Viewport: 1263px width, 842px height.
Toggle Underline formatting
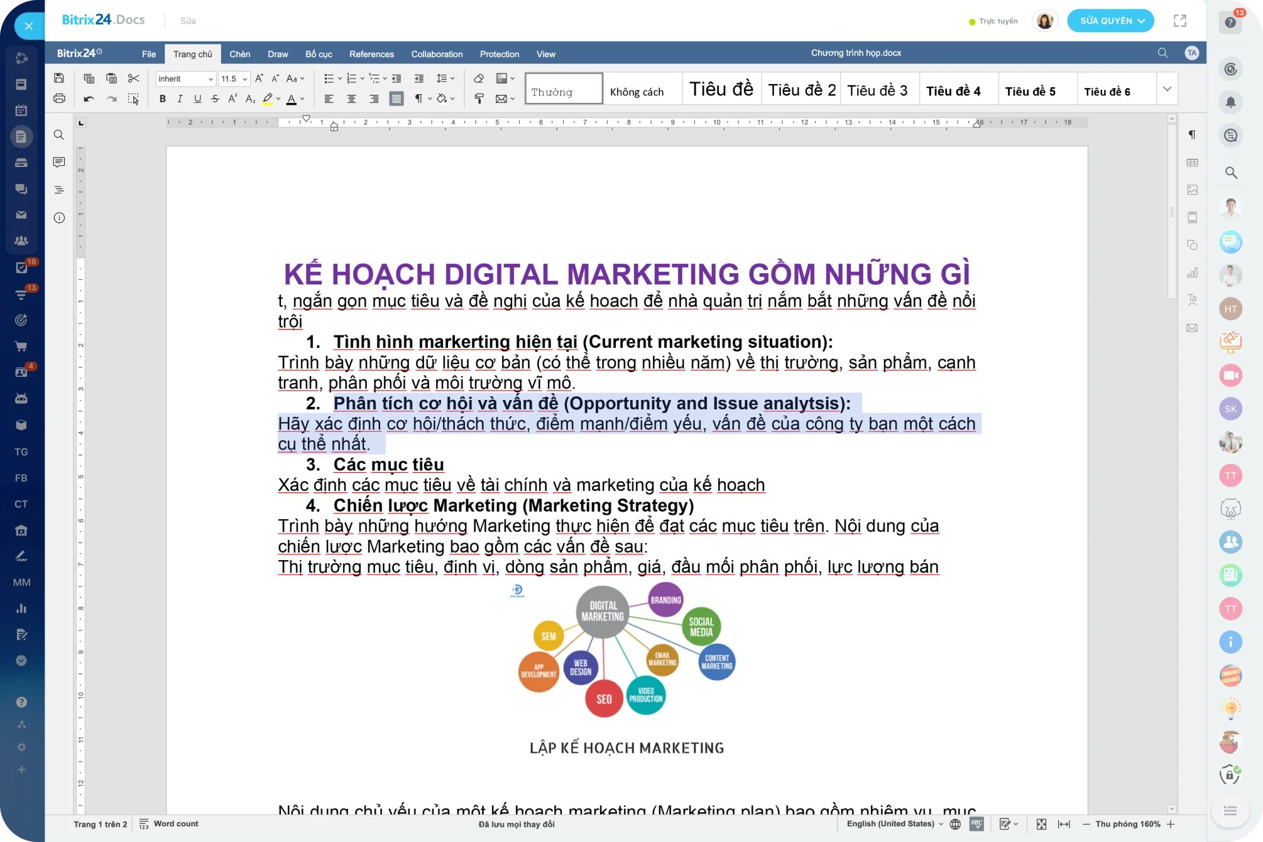(197, 99)
